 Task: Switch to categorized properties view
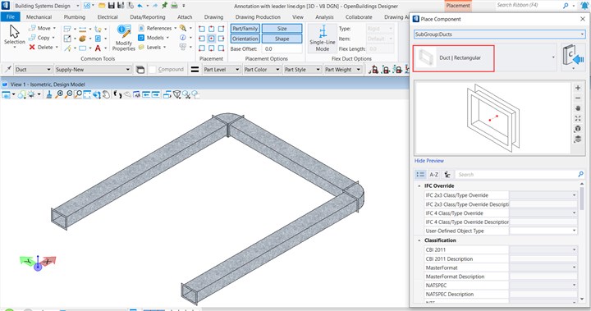[420, 174]
